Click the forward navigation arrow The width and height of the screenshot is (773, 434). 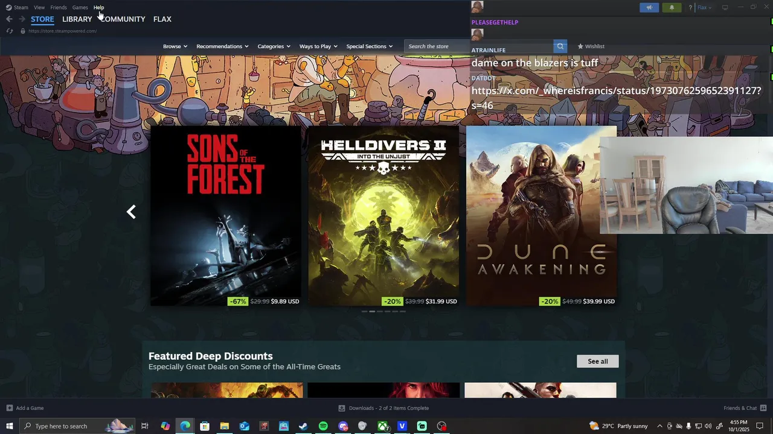22,19
